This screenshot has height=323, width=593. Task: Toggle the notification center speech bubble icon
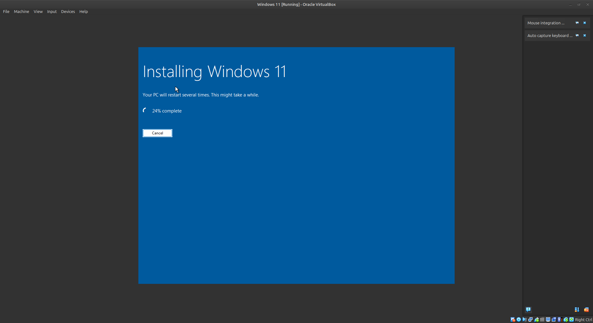(x=528, y=309)
